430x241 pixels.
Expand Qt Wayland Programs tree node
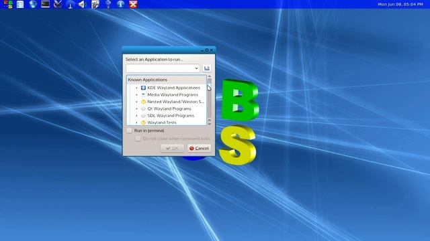[136, 108]
